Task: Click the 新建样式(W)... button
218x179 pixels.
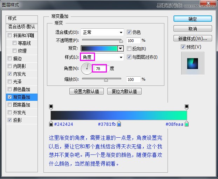Action: point(192,39)
